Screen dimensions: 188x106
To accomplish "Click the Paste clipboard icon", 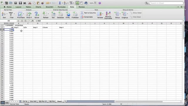I will click(x=38, y=3).
